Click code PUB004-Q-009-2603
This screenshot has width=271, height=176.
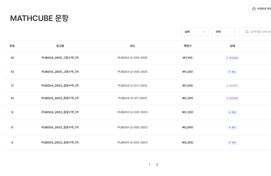point(133,112)
